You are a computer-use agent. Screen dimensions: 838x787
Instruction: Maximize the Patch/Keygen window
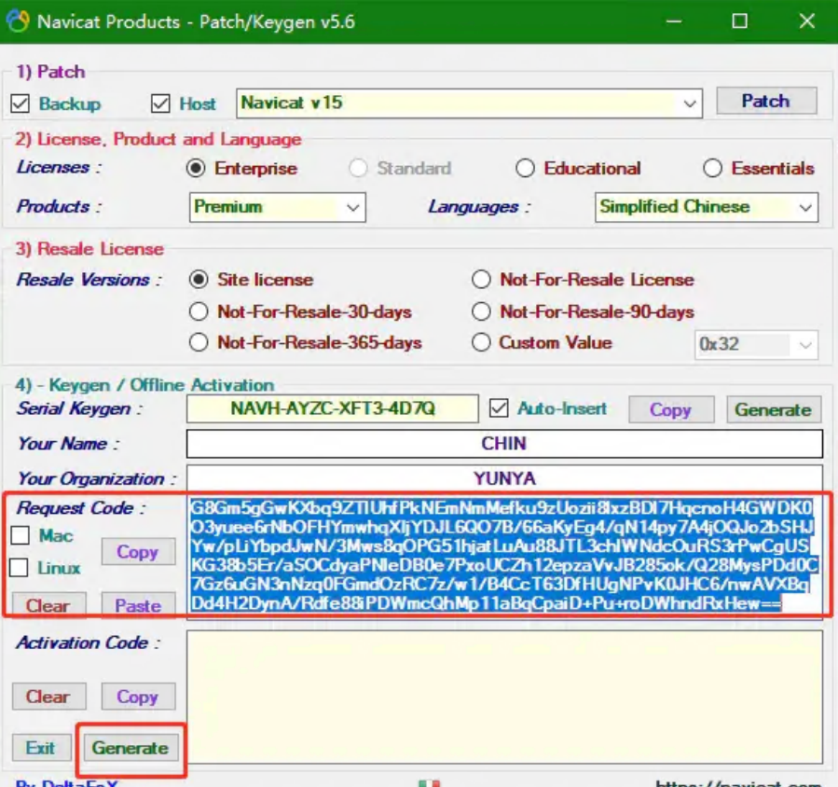739,21
